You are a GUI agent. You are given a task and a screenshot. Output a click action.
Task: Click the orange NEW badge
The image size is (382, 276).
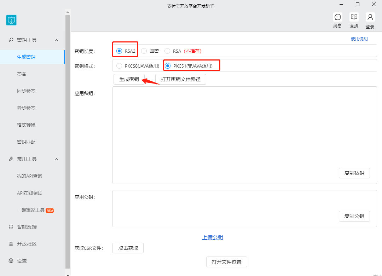pos(50,211)
